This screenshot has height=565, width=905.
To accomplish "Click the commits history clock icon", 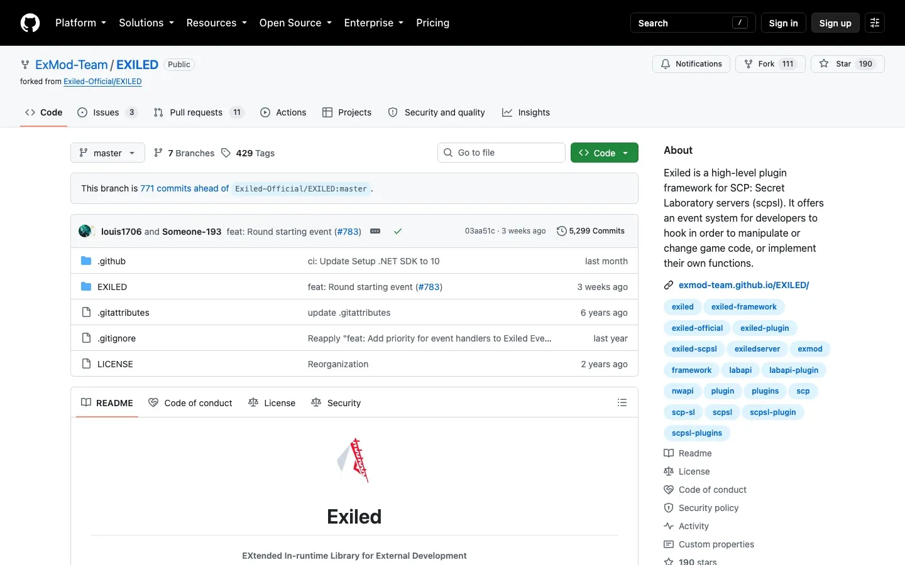I will coord(561,231).
